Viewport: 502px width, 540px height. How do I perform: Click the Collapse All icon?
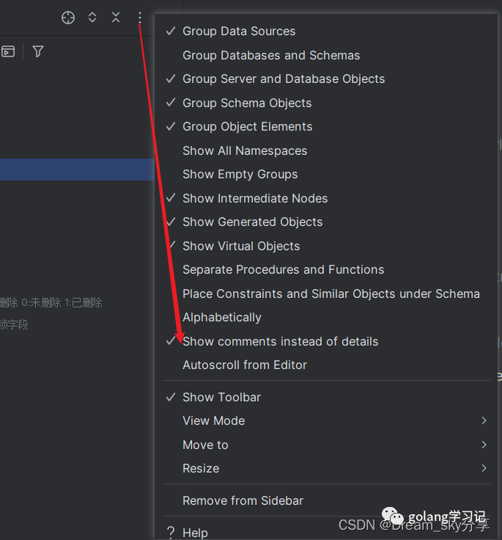[x=116, y=18]
